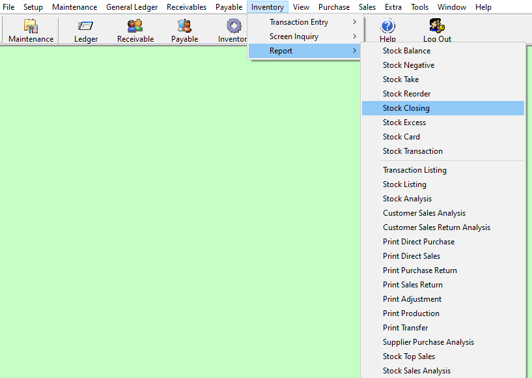Open the Transaction Listing report
Screen dimensions: 532x378
(443, 170)
